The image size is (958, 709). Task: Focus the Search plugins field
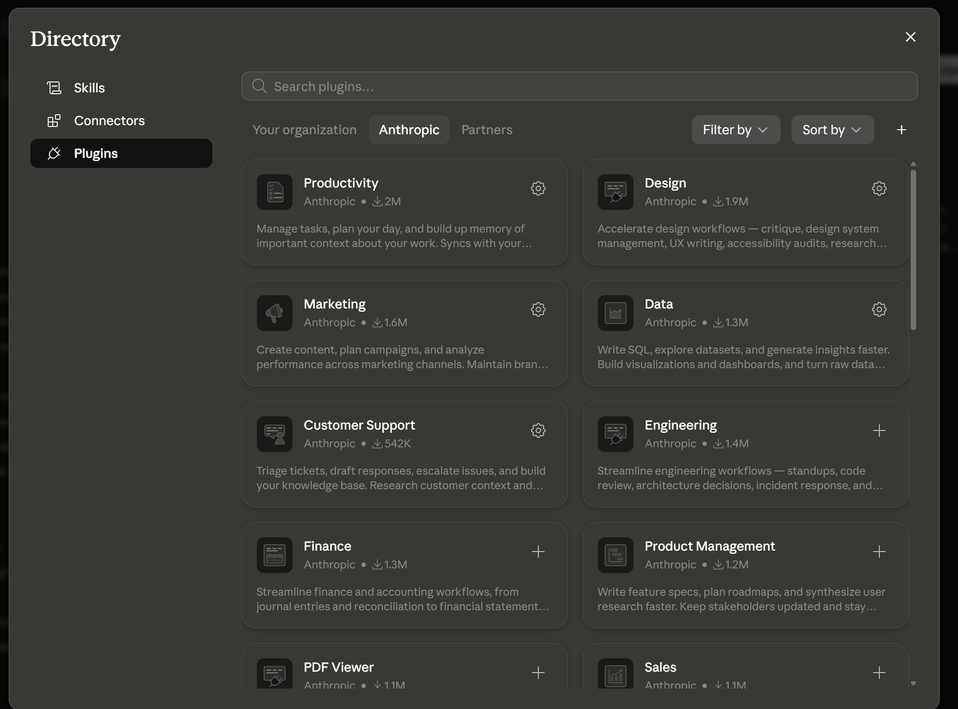click(x=579, y=86)
